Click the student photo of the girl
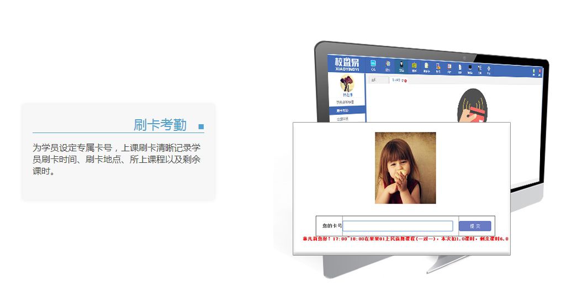The image size is (566, 302). click(405, 168)
